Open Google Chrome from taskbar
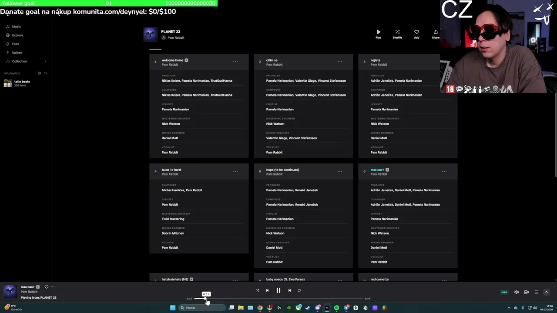 (x=260, y=308)
